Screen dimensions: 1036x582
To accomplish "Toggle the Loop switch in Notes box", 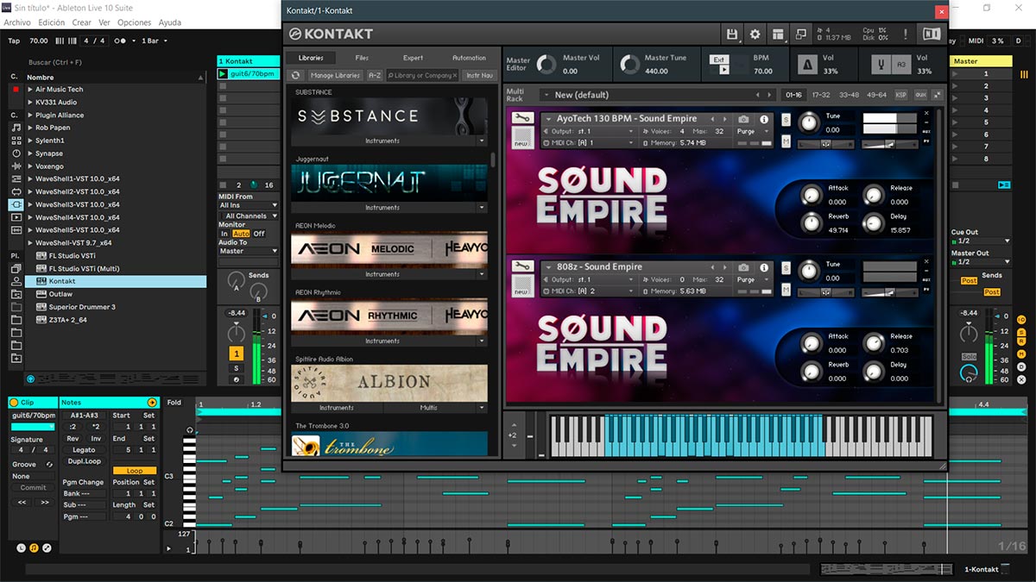I will point(135,471).
